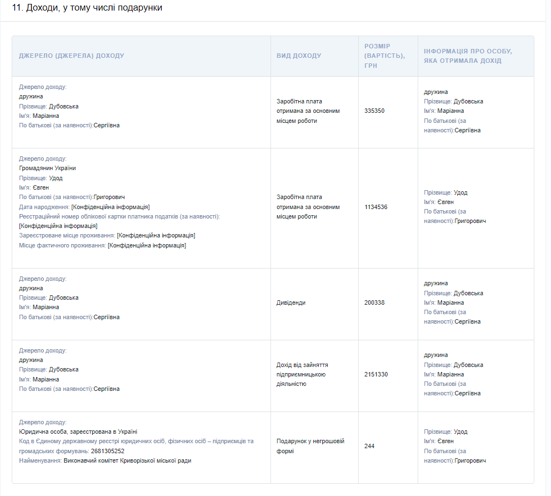Click "Юридична особа, зареєстрована в Україні" text
Screen dimensions: 551x496
coord(78,431)
